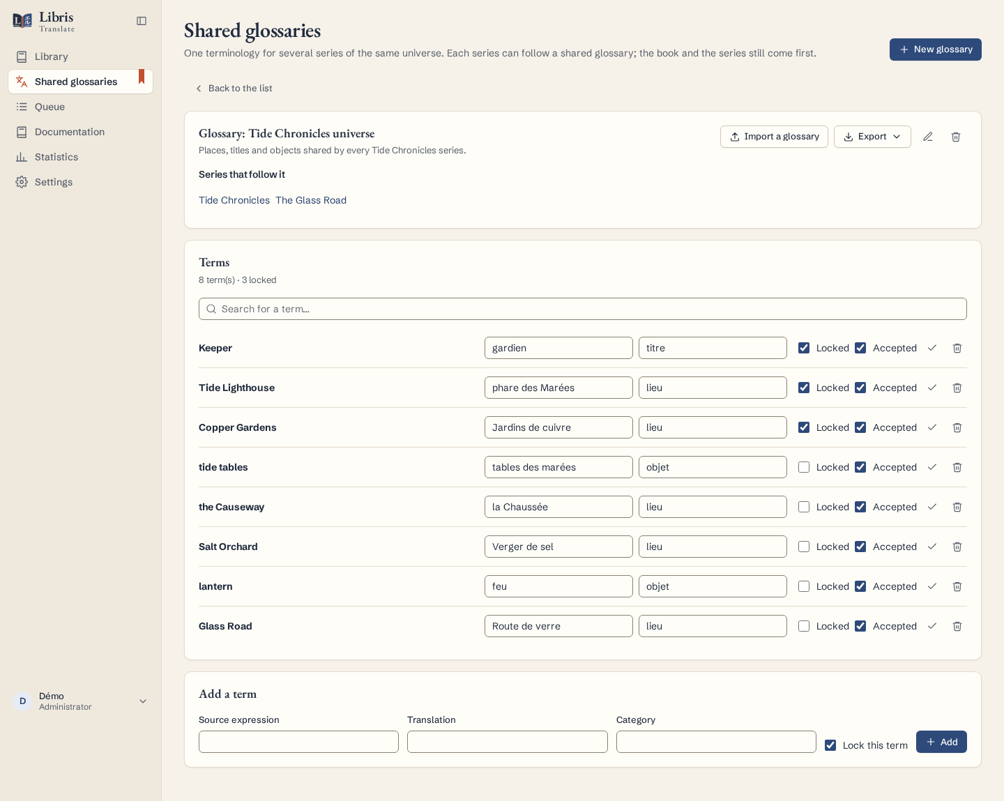Expand the Démo Administrator account menu

click(81, 701)
